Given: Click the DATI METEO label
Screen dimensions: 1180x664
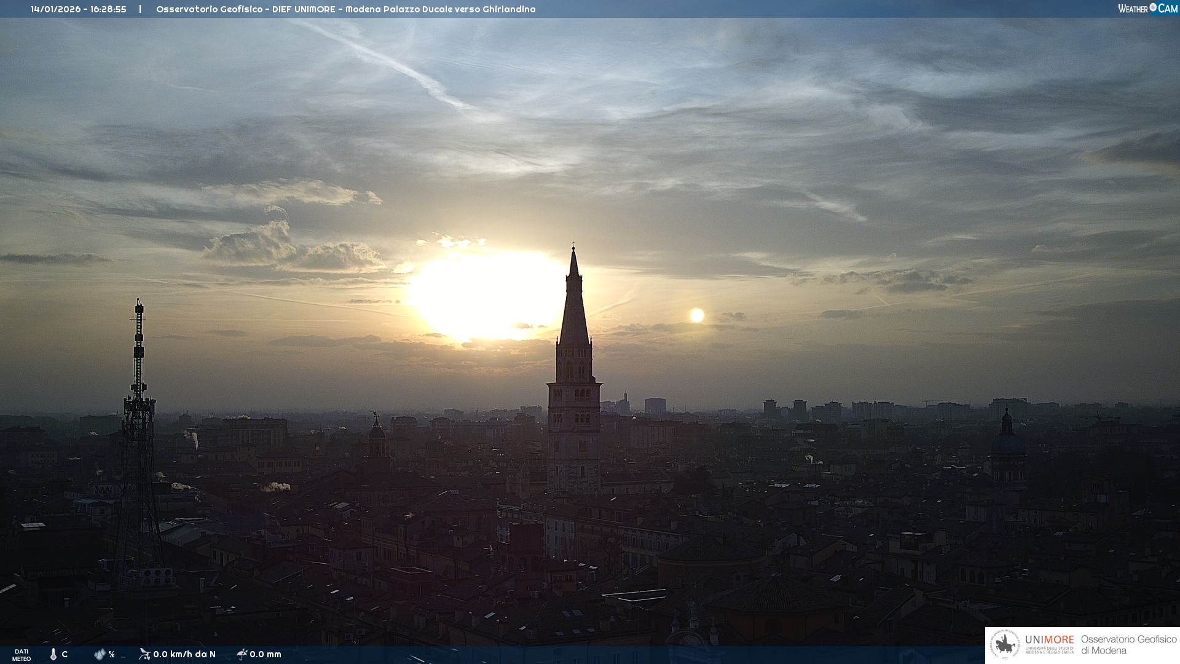Looking at the screenshot, I should 22,655.
